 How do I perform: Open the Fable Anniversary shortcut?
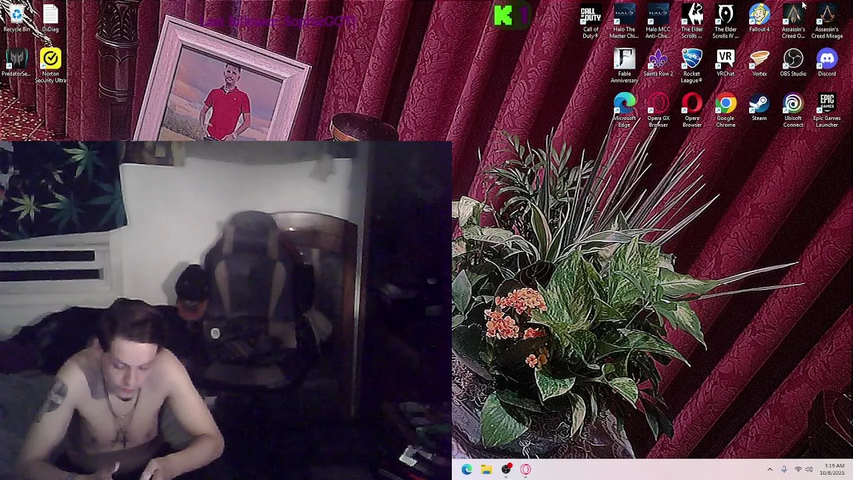point(624,66)
